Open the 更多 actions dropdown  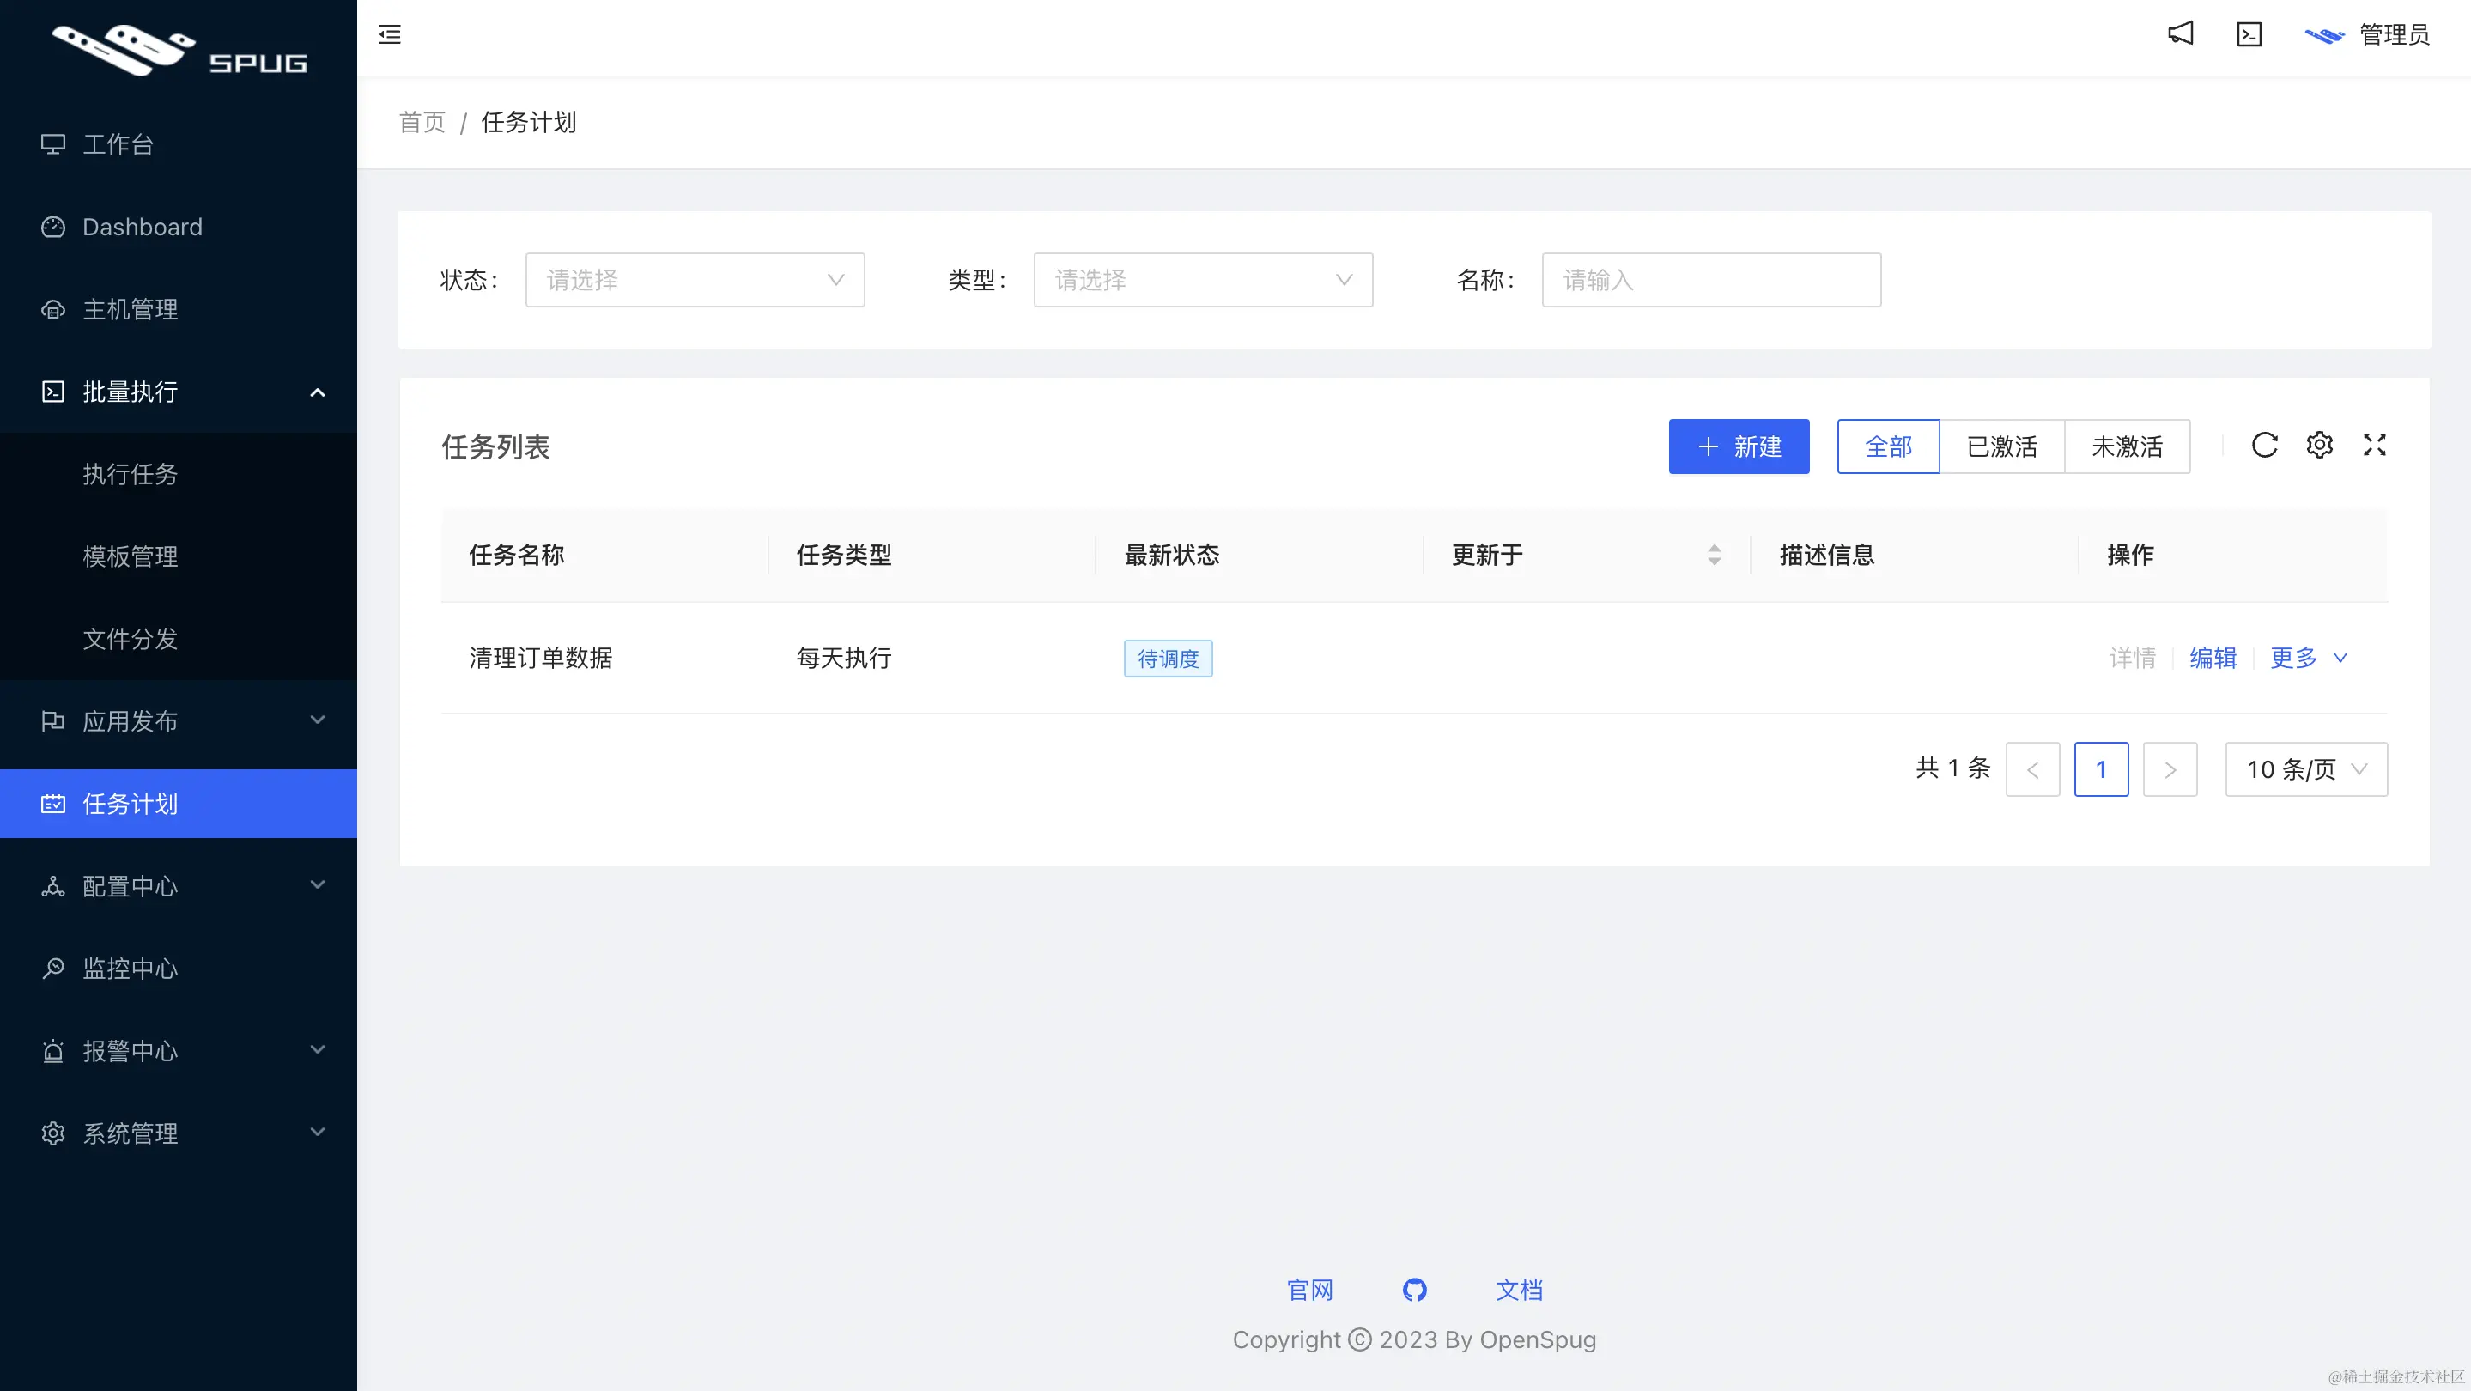pyautogui.click(x=2308, y=658)
